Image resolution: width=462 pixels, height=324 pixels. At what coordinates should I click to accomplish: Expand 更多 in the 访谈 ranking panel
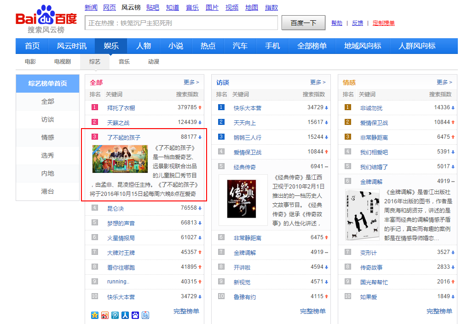(x=318, y=82)
